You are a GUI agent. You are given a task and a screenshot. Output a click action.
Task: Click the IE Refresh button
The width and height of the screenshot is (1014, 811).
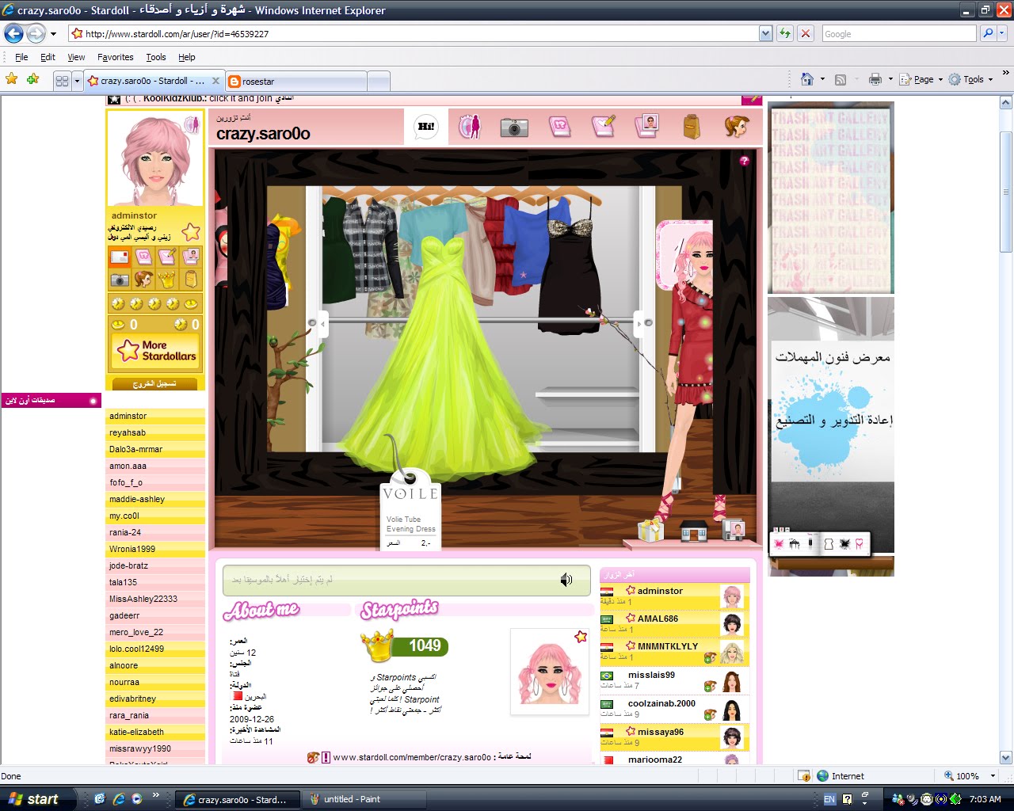click(x=785, y=33)
